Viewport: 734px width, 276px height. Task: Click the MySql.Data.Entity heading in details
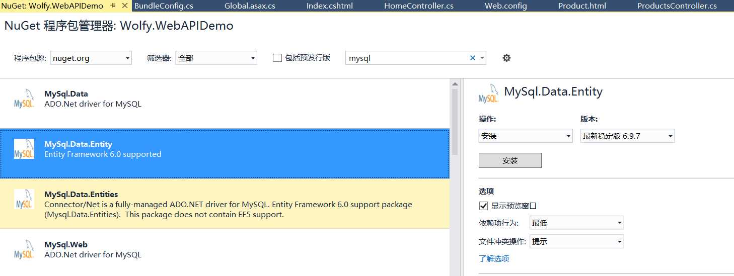pyautogui.click(x=553, y=91)
